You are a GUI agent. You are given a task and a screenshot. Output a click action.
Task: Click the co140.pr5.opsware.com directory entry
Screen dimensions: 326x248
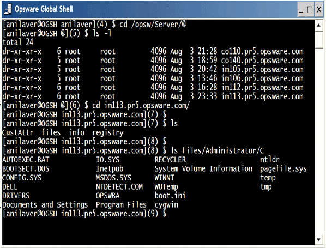point(262,61)
